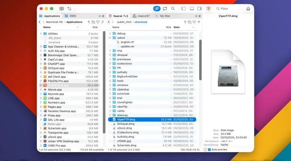
Task: Click the shield security icon in toolbar
Action: tap(209, 9)
